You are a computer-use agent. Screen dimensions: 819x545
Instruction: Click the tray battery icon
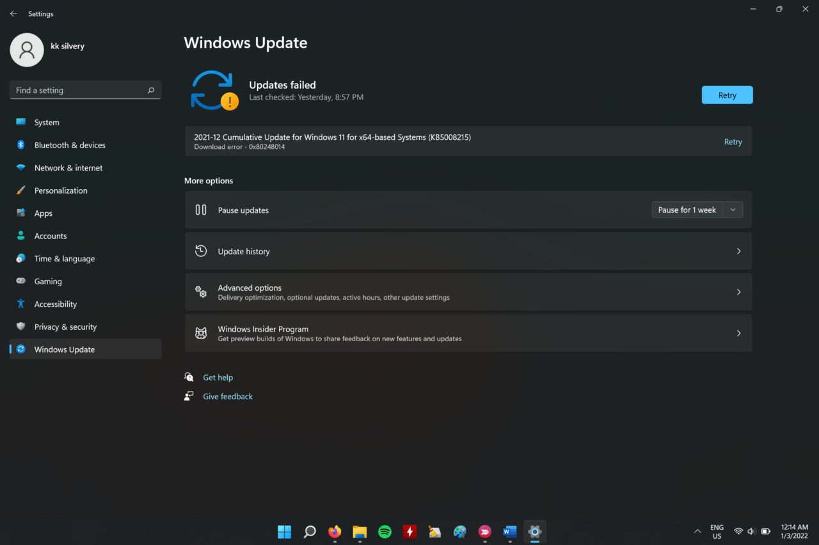pyautogui.click(x=765, y=532)
